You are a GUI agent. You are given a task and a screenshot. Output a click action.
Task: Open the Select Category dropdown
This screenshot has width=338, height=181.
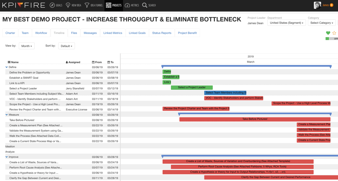322,23
